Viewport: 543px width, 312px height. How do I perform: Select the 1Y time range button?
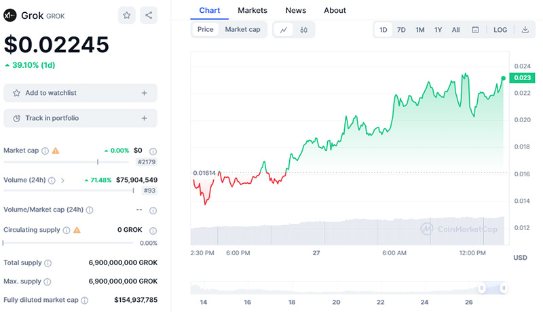[438, 30]
